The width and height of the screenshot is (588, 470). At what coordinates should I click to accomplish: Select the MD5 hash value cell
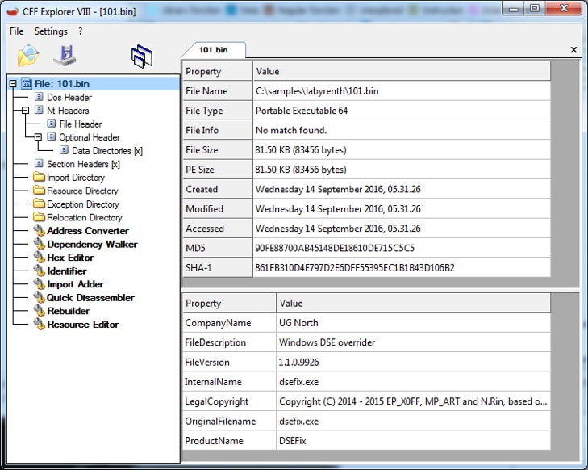(402, 248)
